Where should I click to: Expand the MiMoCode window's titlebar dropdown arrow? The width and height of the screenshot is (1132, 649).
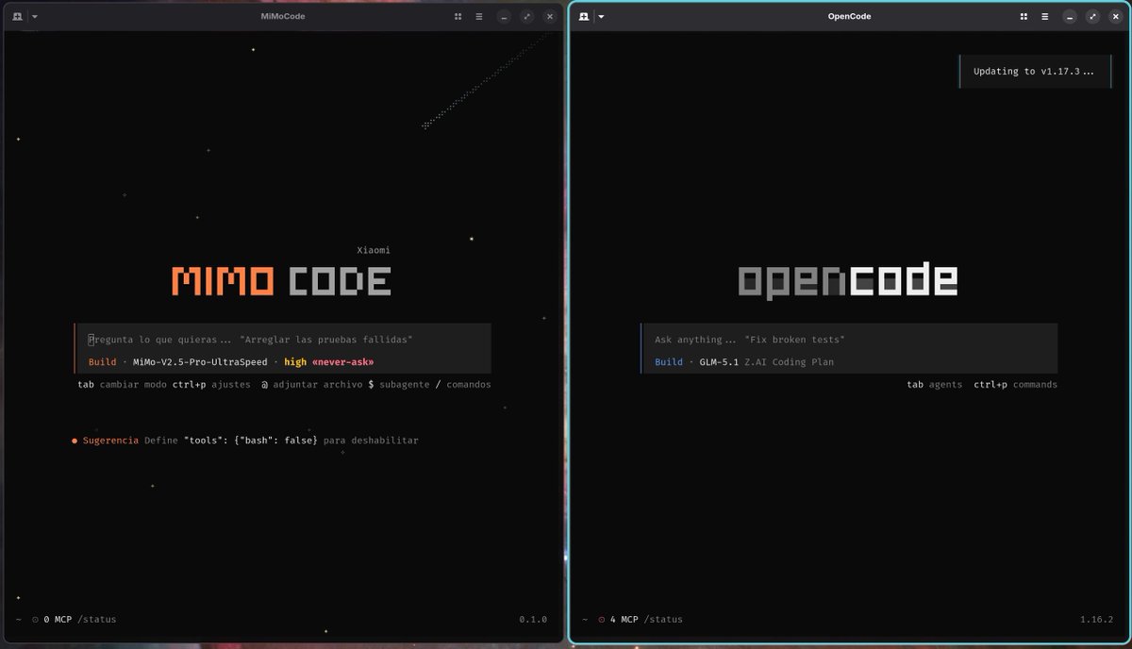[35, 16]
